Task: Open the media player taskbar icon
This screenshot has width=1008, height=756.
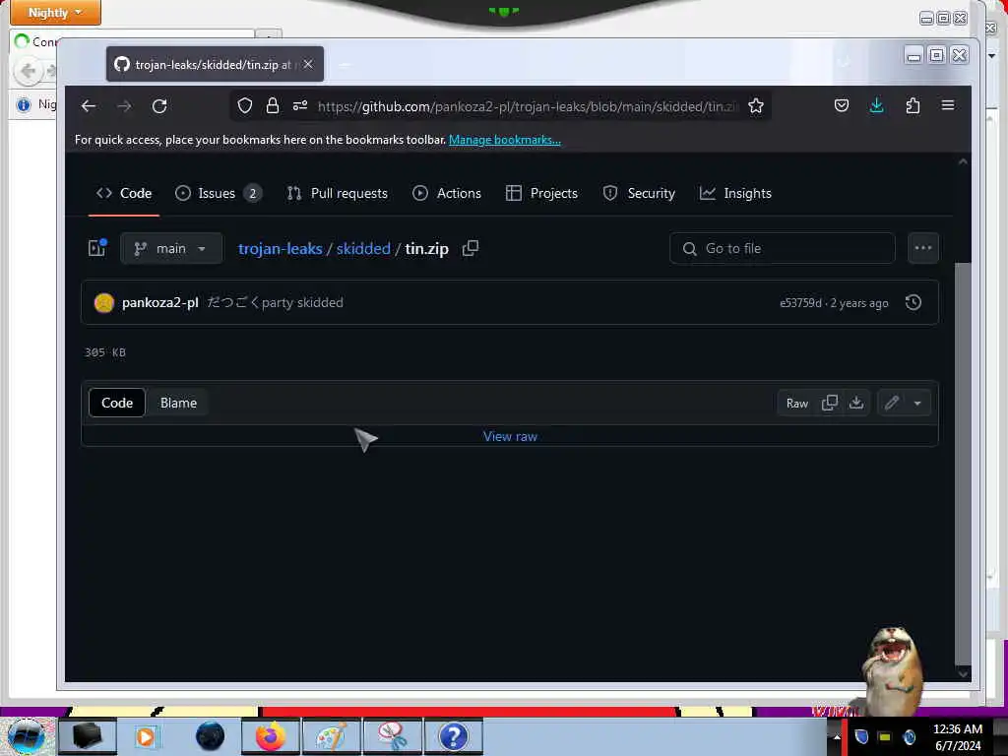Action: [x=146, y=736]
